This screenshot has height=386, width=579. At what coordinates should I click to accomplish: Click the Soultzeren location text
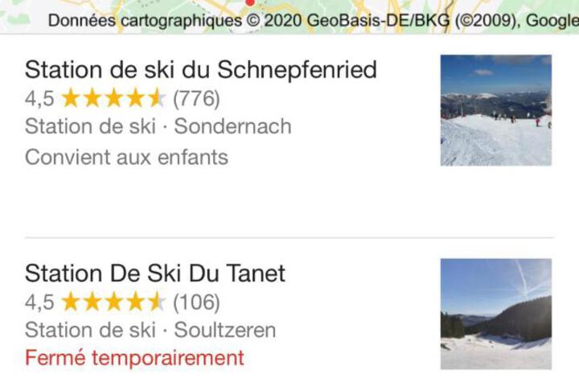pos(225,330)
